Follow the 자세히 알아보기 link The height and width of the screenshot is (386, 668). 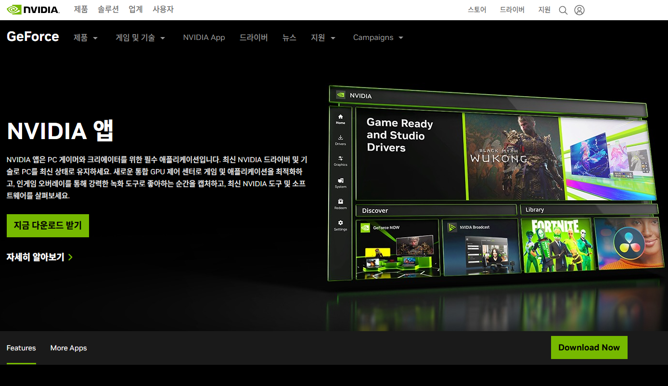pos(39,257)
